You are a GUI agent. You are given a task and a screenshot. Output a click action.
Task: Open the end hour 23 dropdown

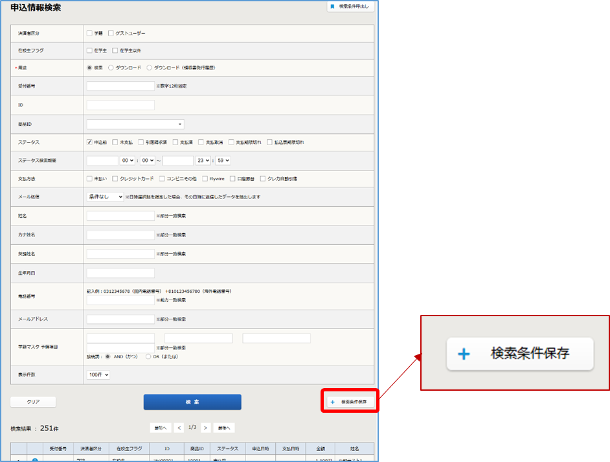[203, 160]
